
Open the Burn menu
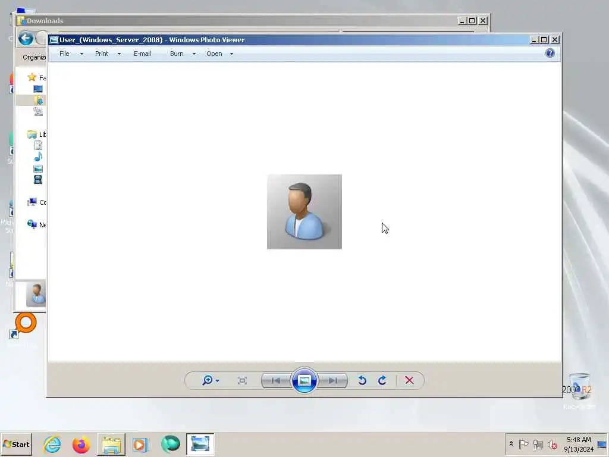177,54
